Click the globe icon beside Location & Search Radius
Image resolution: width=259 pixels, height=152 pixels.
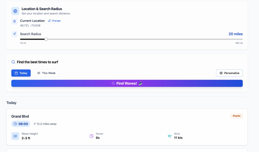[x=15, y=11]
